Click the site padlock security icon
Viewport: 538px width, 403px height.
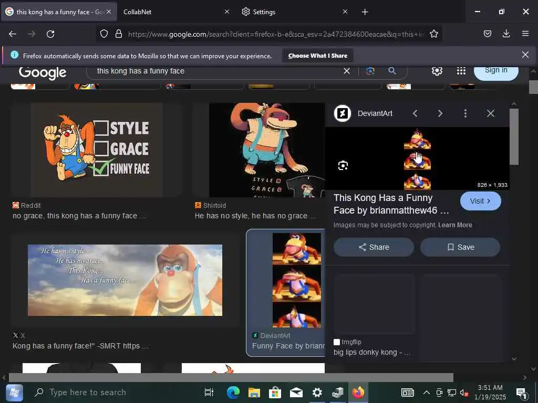(119, 34)
